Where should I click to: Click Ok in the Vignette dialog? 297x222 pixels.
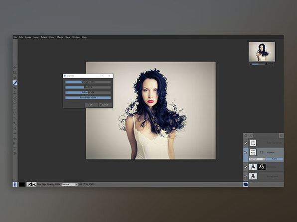coord(91,105)
